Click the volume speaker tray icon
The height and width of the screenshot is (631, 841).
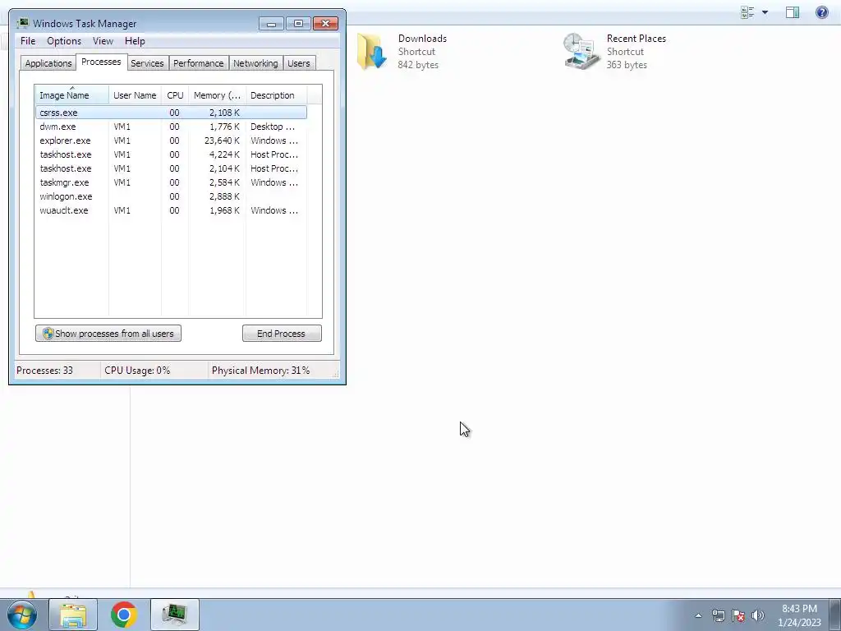(757, 615)
